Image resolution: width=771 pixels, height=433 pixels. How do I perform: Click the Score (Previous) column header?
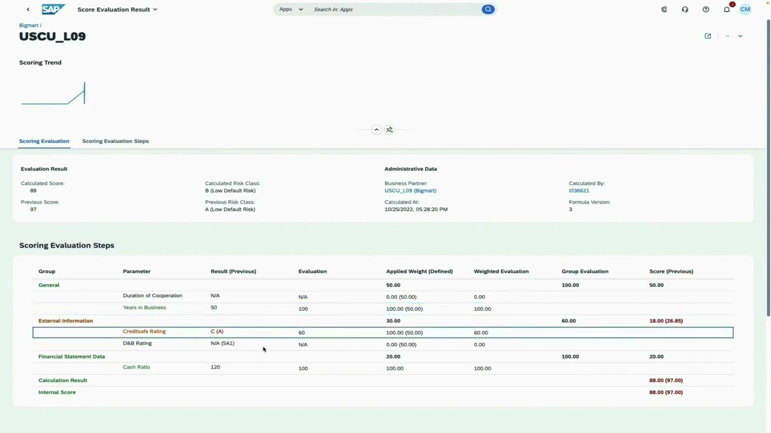pyautogui.click(x=671, y=271)
